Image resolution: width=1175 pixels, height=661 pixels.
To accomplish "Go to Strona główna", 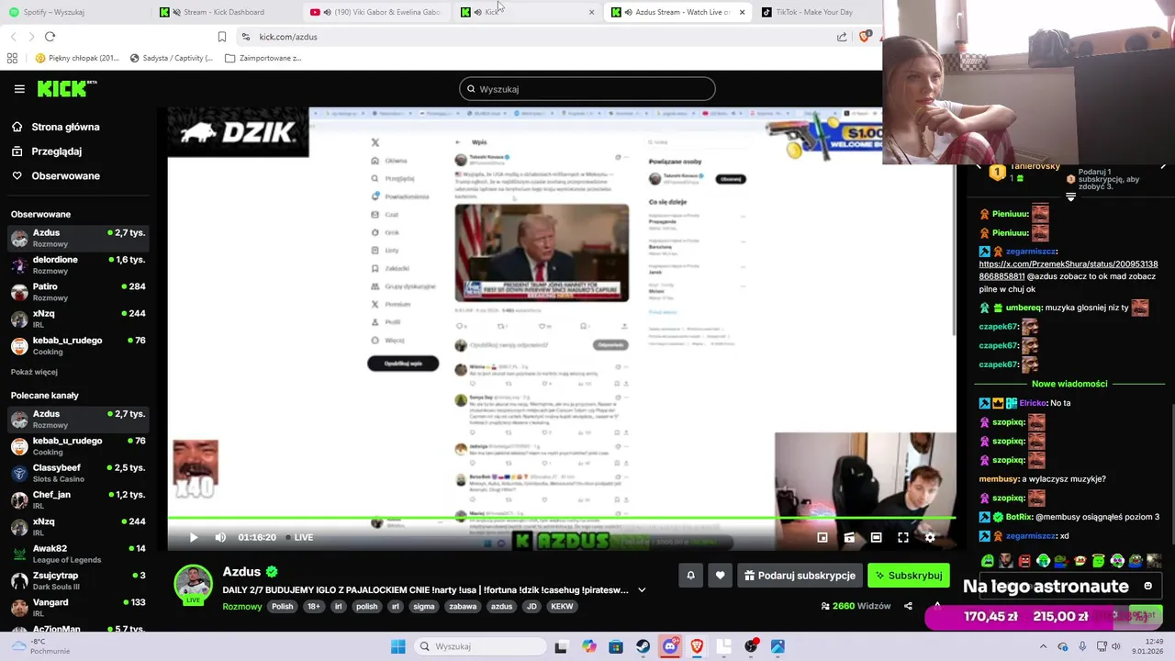I will pos(65,127).
